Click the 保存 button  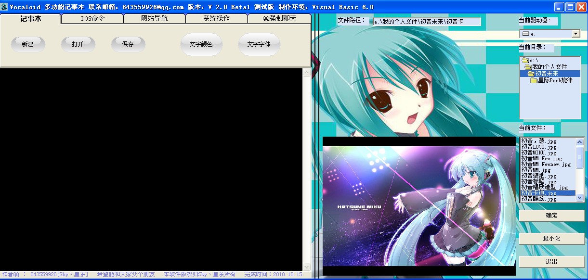pyautogui.click(x=128, y=44)
